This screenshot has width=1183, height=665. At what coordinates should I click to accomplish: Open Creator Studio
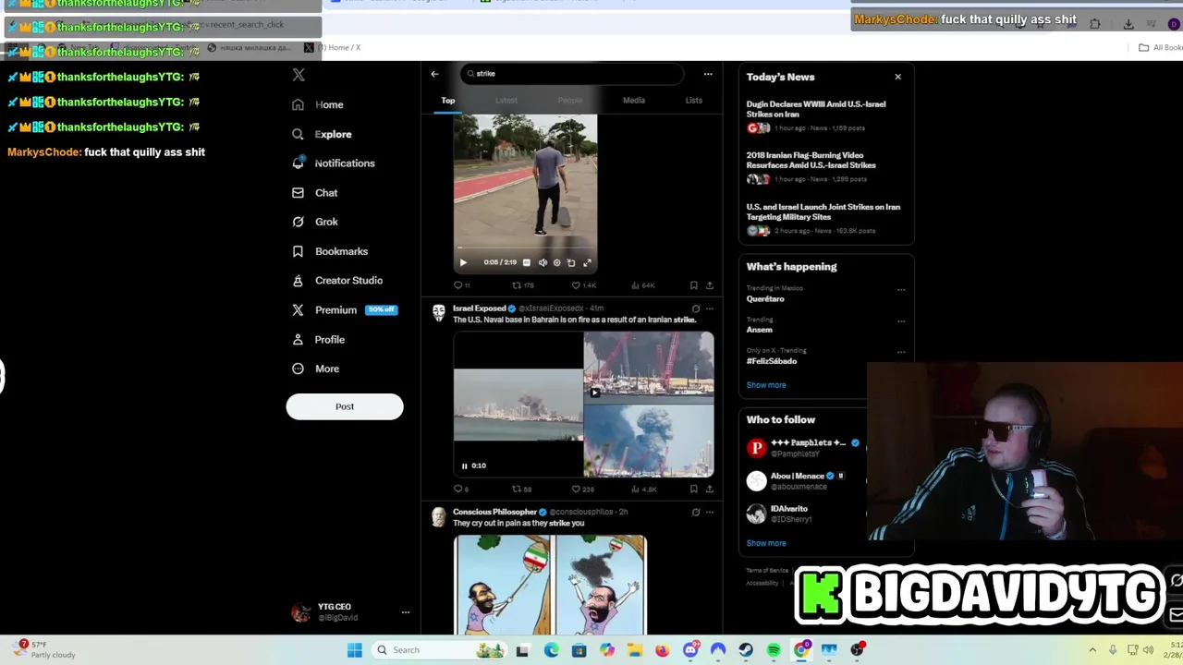click(337, 281)
